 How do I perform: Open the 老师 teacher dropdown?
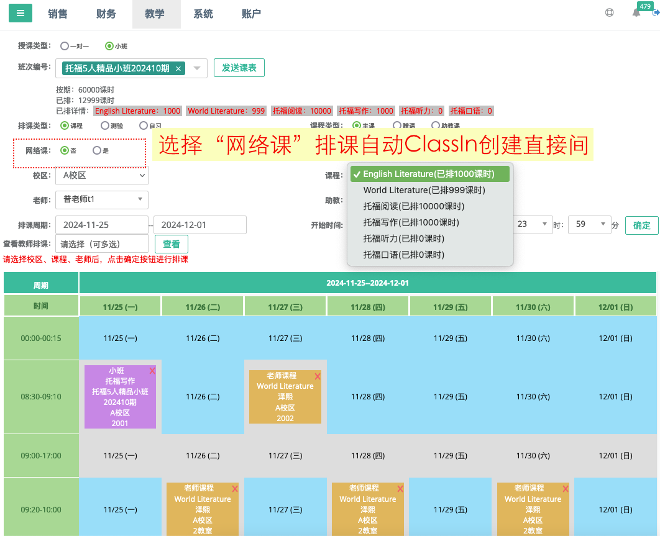(102, 199)
